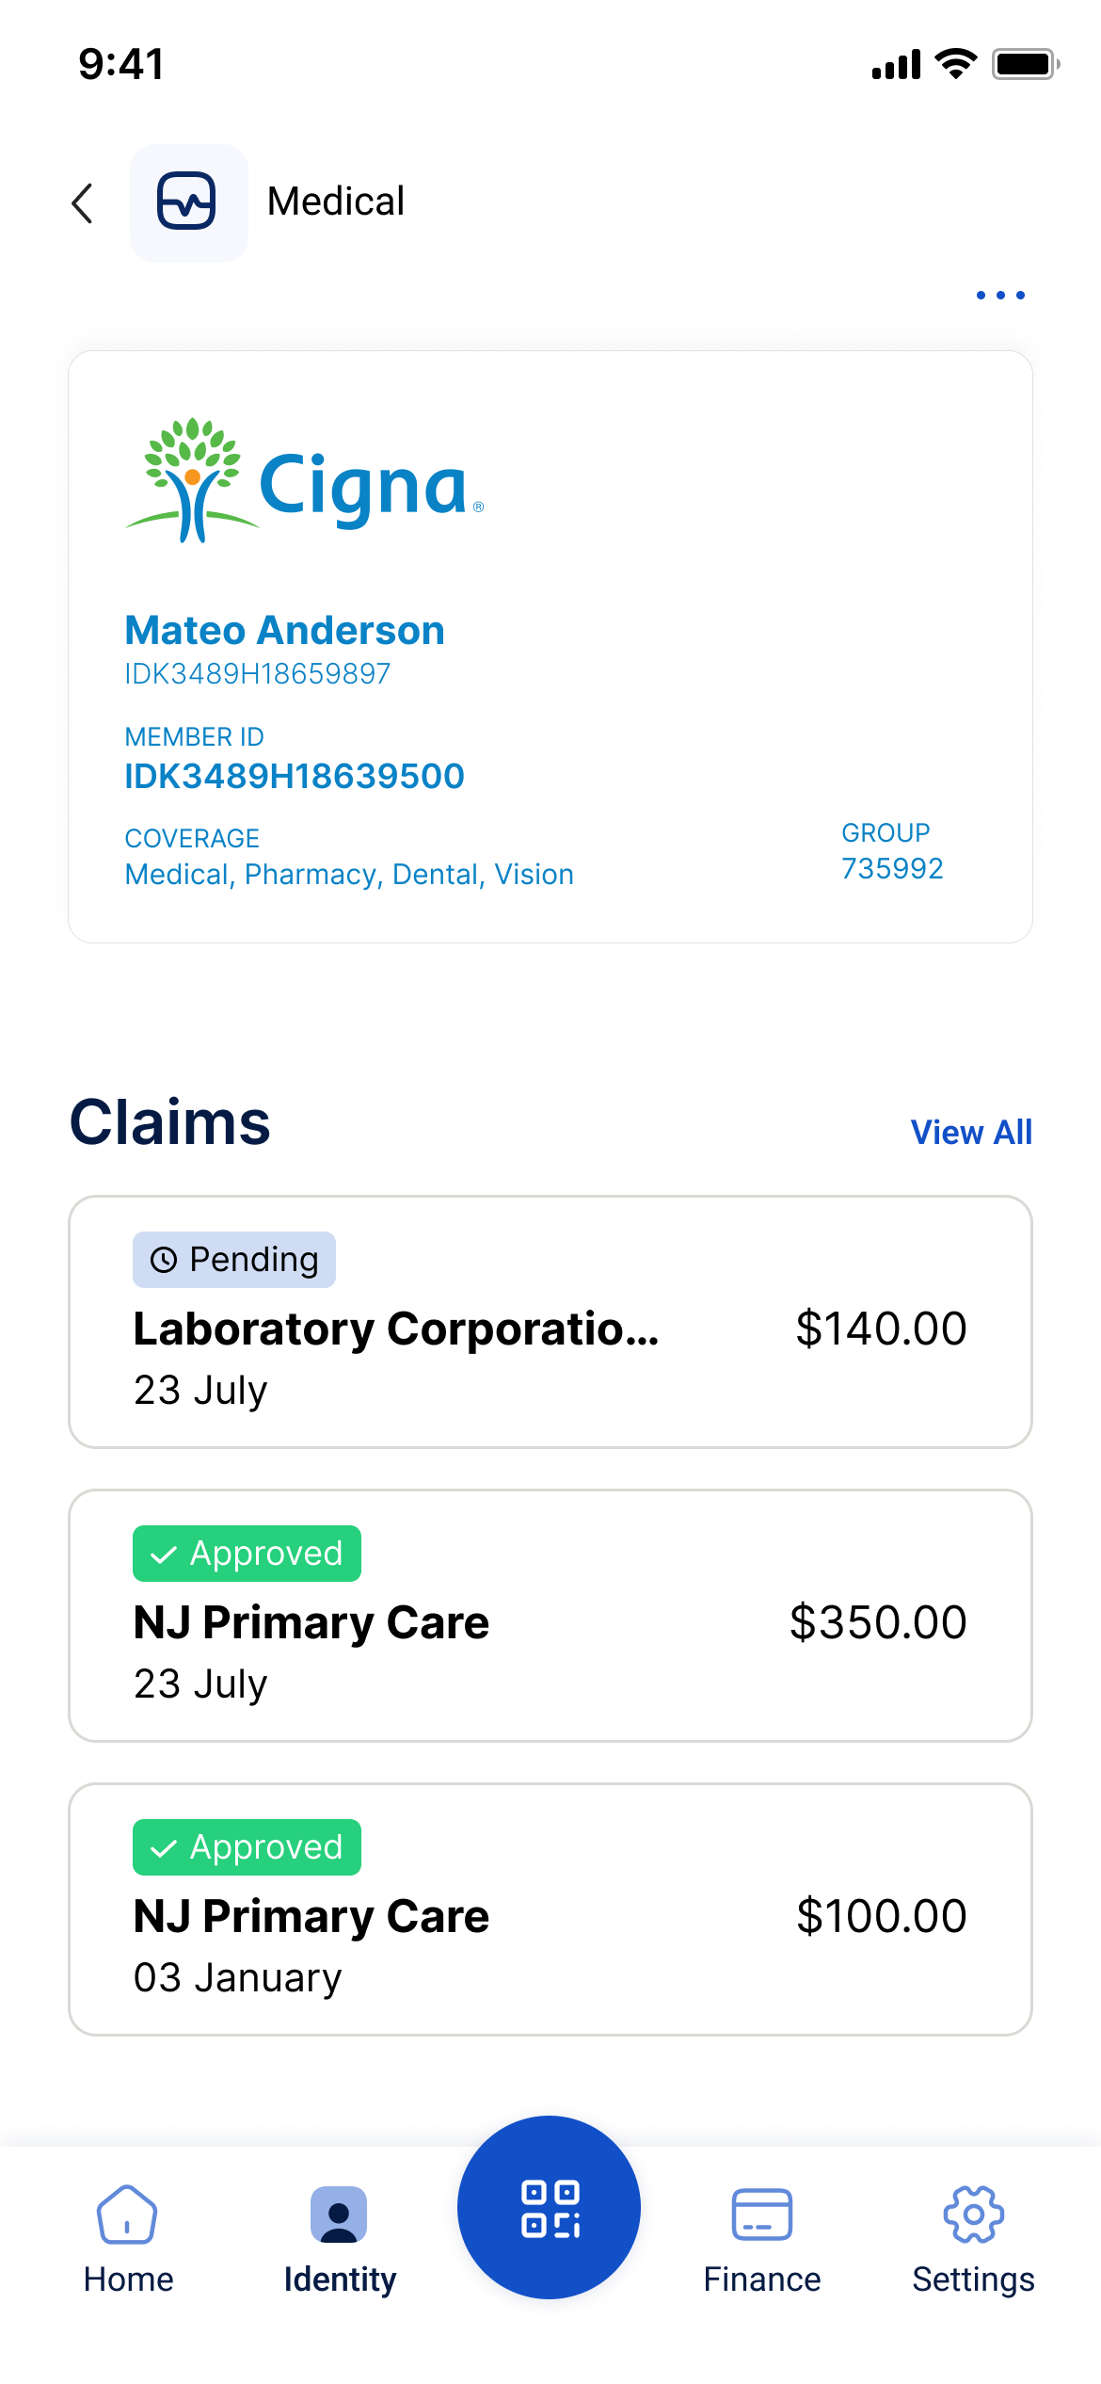Tap the Finance card icon
The height and width of the screenshot is (2384, 1101).
761,2215
